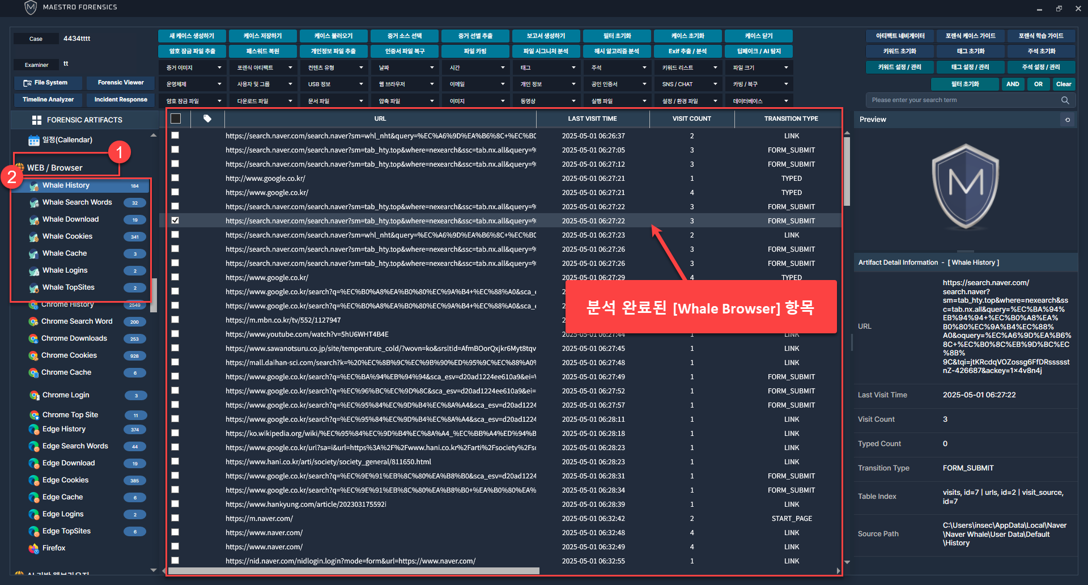Click the 케이스 저장하기 button
This screenshot has width=1088, height=585.
263,36
